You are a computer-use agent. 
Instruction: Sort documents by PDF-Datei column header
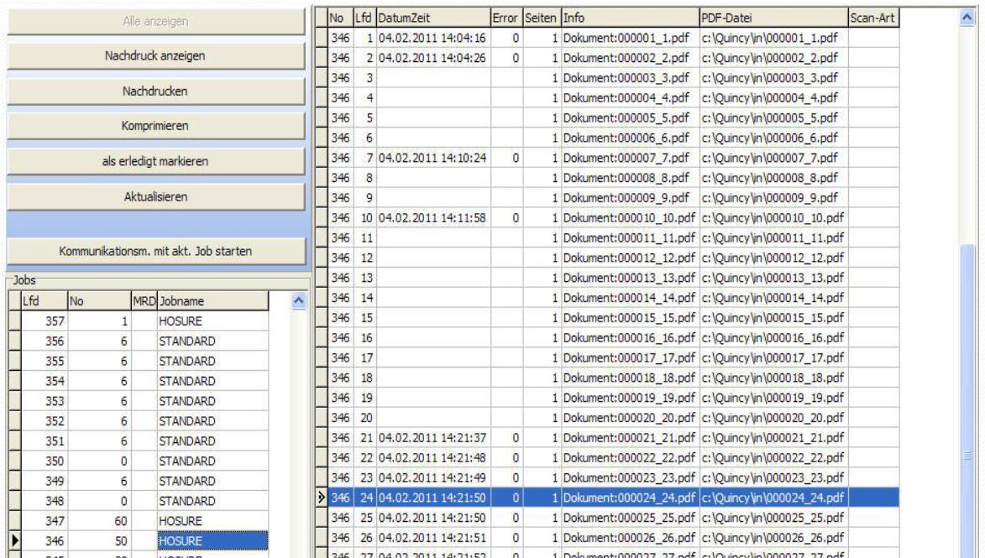pyautogui.click(x=772, y=18)
